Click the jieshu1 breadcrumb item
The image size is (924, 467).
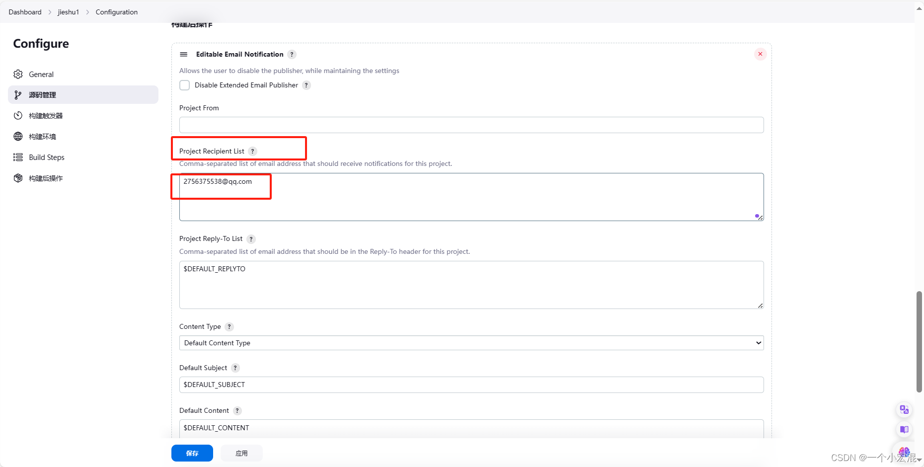tap(68, 12)
